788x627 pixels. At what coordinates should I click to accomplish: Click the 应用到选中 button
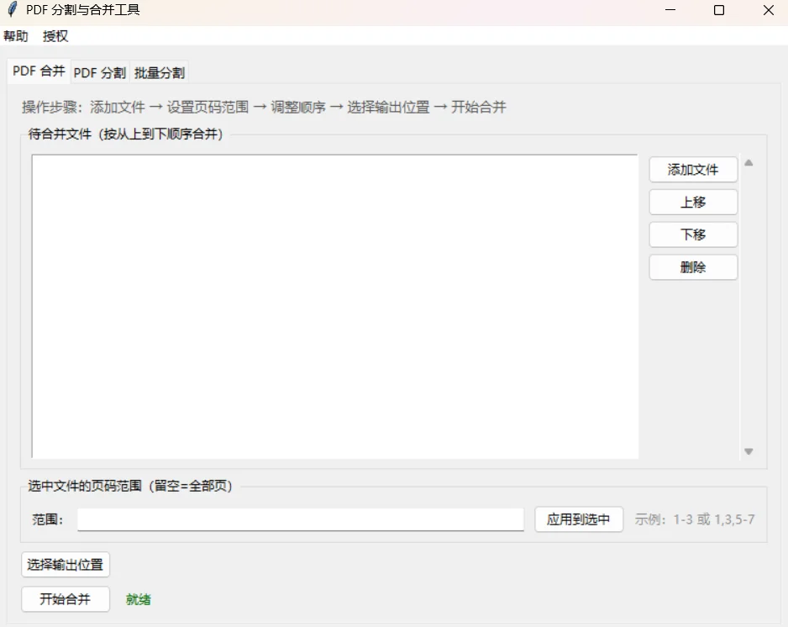579,519
